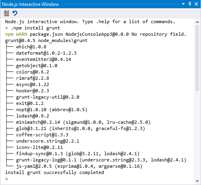Click the '(abbrev@1.0.5)' dependency text
201x185 pixels.
pos(68,110)
